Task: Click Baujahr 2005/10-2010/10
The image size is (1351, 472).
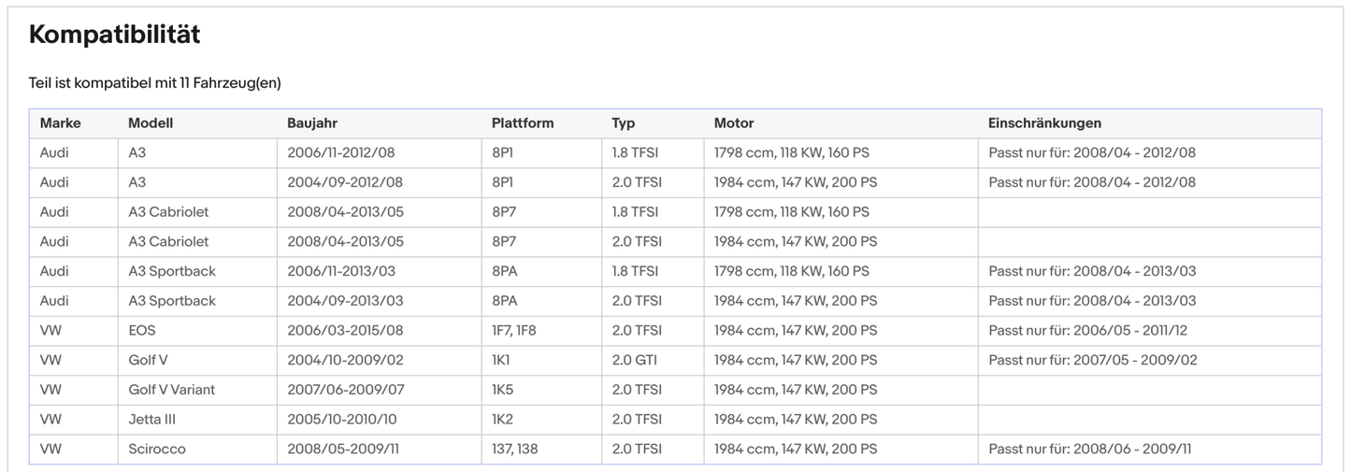Action: click(x=380, y=420)
